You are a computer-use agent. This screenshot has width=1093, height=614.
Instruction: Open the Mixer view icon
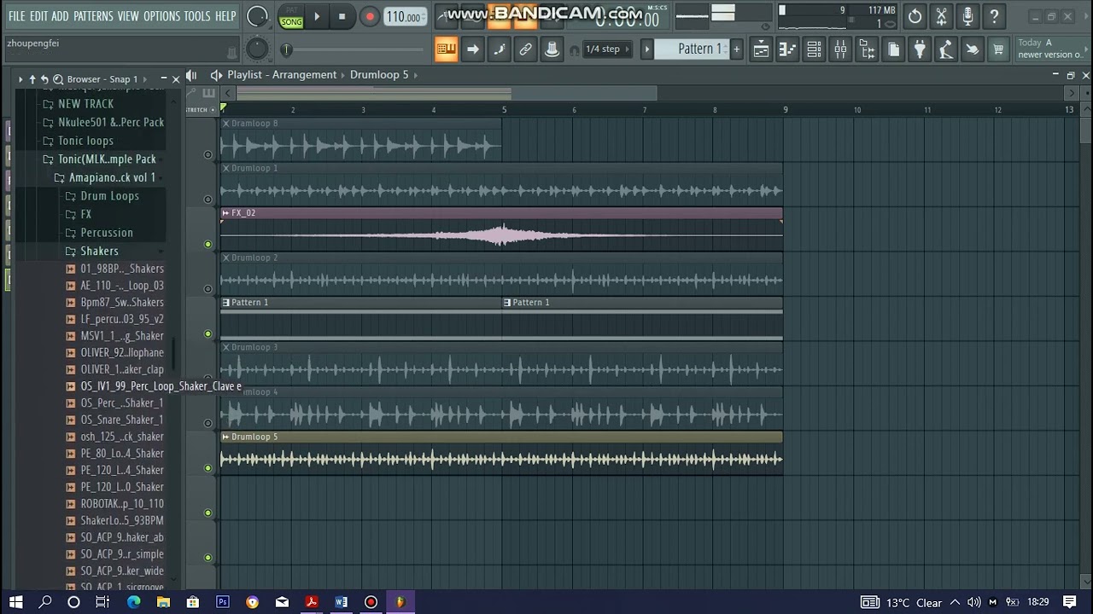(840, 49)
